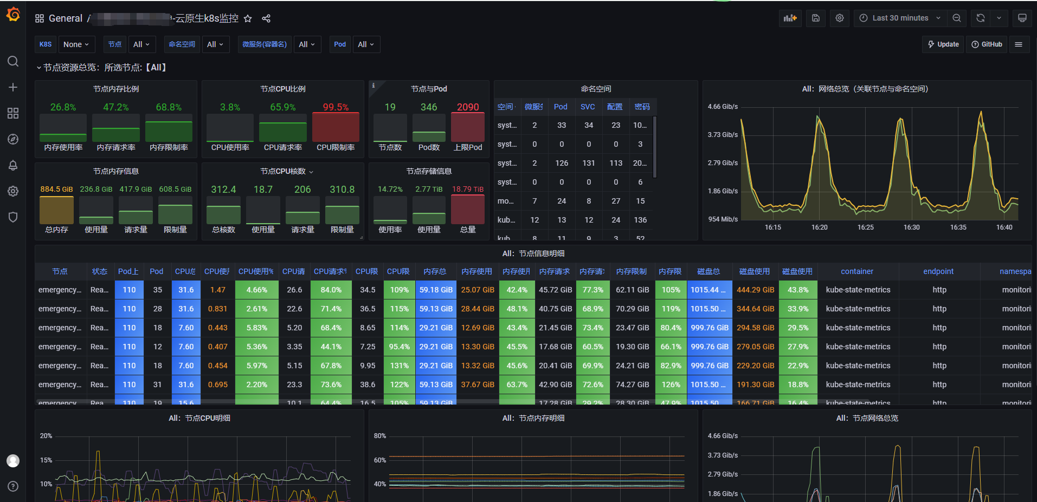
Task: Open the 节点内存信息 panel title
Action: pos(116,171)
